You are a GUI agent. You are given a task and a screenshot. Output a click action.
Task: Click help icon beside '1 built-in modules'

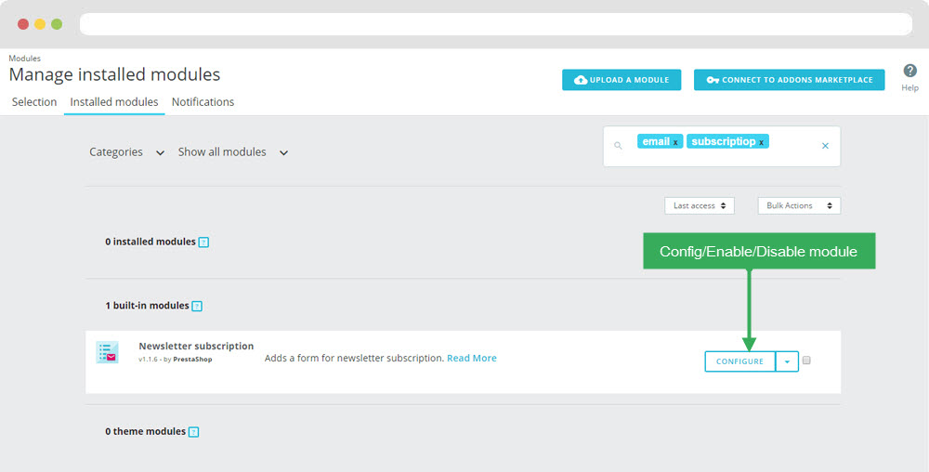tap(196, 307)
